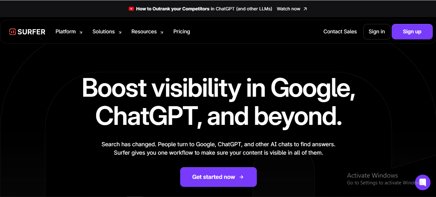Open the Solutions menu label
The height and width of the screenshot is (197, 436).
(104, 32)
